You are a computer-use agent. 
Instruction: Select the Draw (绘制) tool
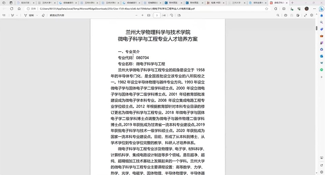coord(29,15)
